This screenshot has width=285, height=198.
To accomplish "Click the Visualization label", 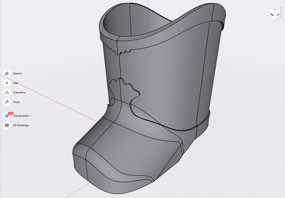I will click(21, 115).
